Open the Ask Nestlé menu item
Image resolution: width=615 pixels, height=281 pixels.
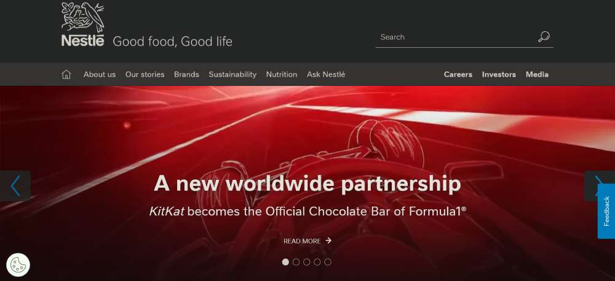coord(326,74)
